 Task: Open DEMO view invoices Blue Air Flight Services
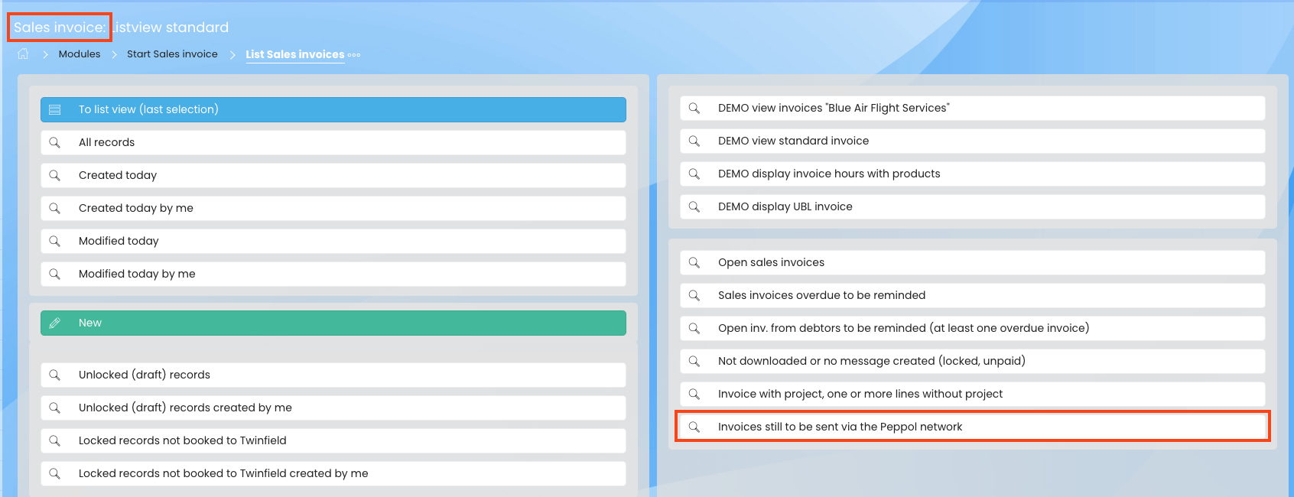(x=973, y=108)
